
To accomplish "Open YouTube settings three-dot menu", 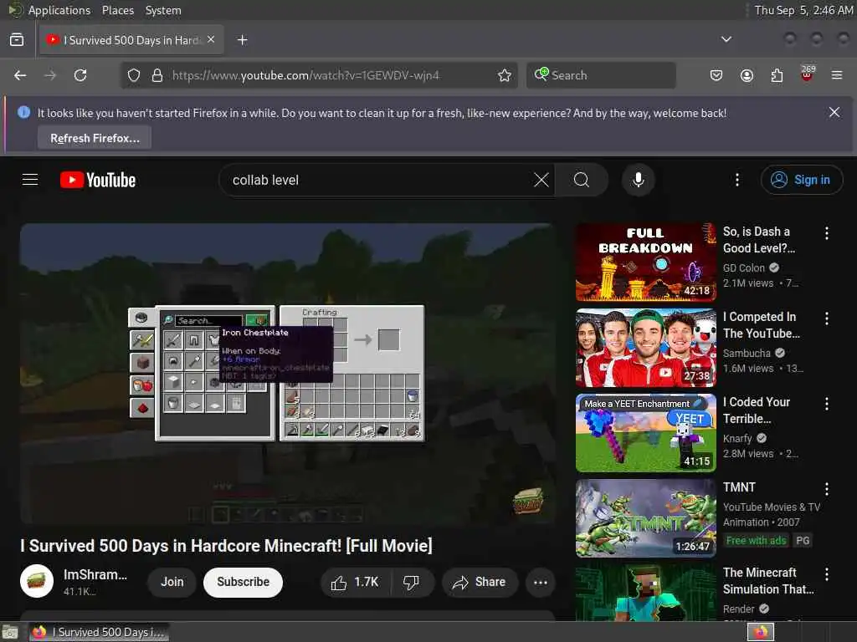I will click(737, 180).
